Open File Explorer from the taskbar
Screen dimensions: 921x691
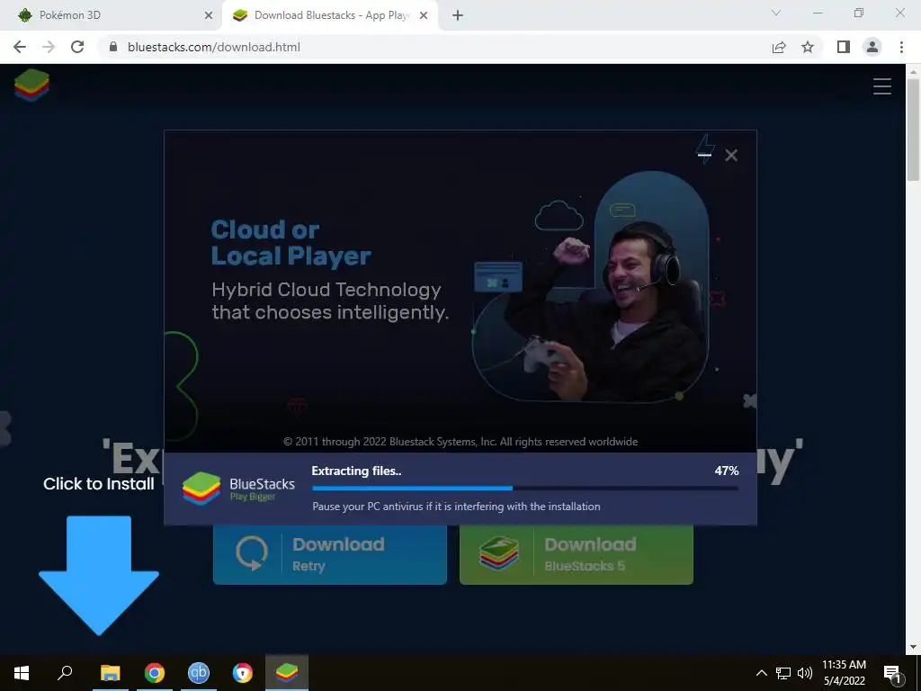click(110, 673)
